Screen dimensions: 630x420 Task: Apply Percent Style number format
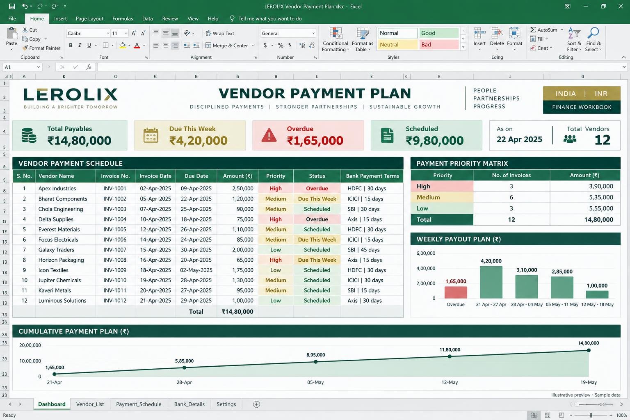tap(280, 45)
